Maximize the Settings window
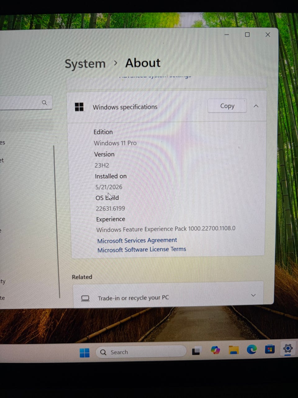 (247, 35)
